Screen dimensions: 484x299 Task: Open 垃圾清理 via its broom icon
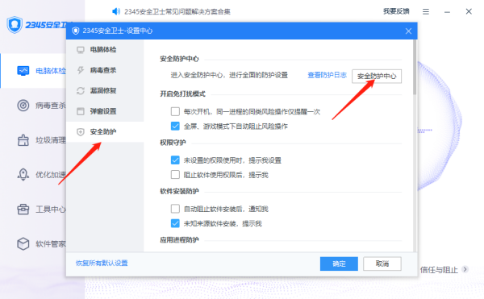(23, 140)
